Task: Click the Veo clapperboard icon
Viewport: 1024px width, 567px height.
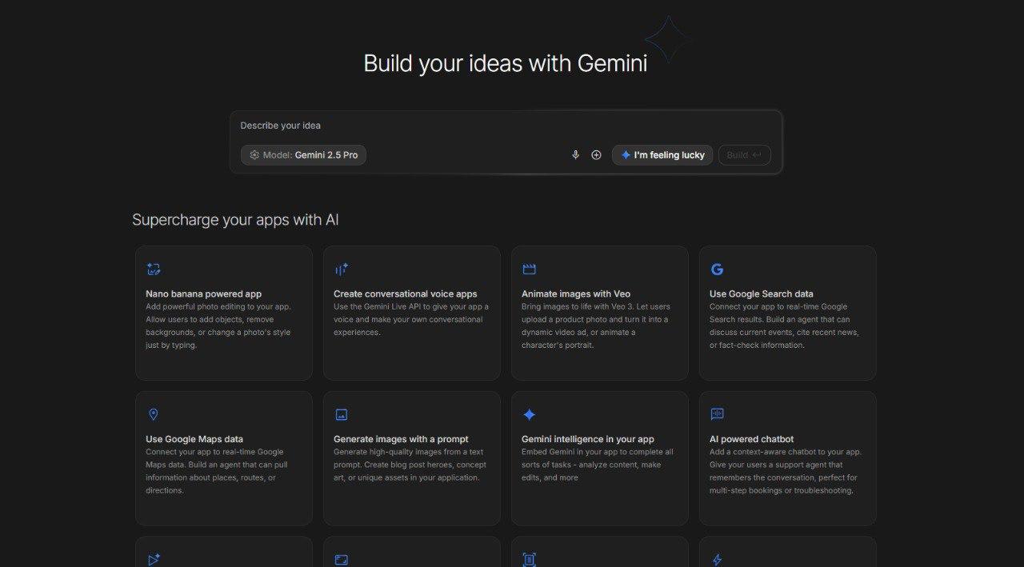Action: pyautogui.click(x=529, y=270)
